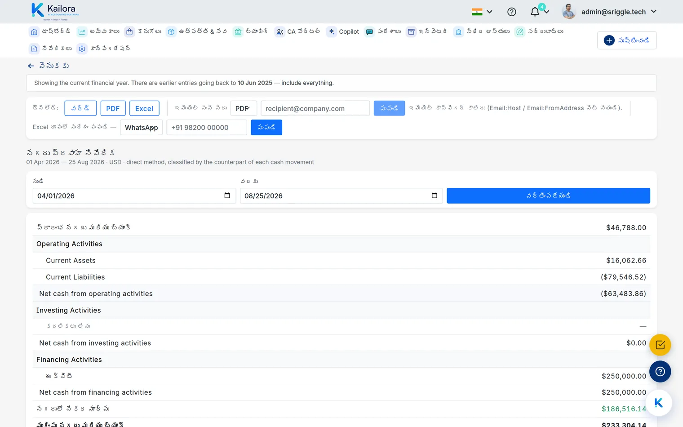
Task: Open the CA portal menu item
Action: (x=297, y=31)
